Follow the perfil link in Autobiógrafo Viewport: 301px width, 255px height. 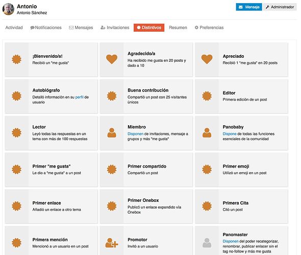pyautogui.click(x=79, y=97)
